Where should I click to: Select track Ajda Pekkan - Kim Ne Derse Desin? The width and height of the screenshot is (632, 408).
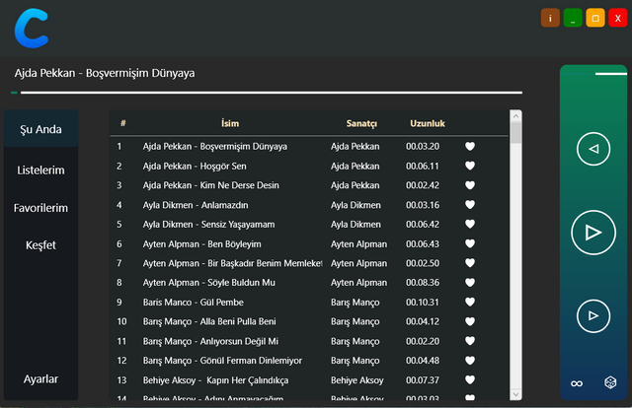[x=210, y=185]
